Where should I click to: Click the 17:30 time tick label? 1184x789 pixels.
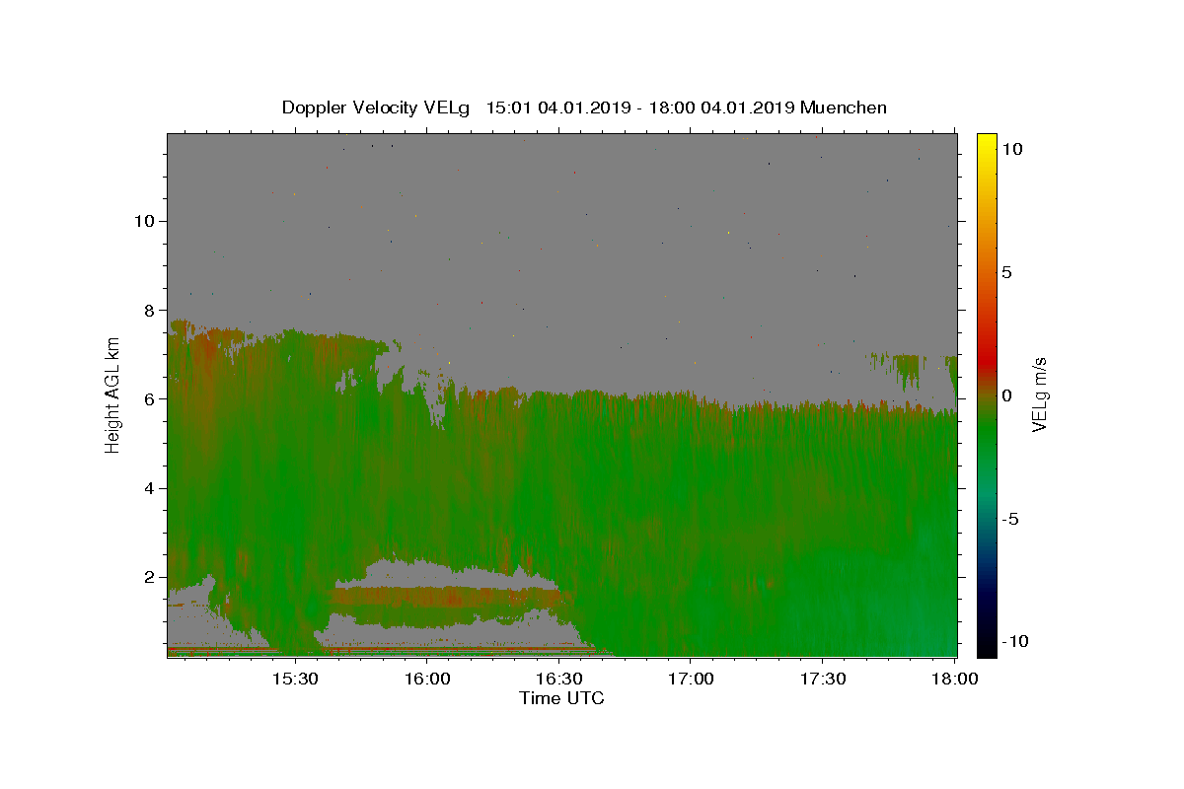tap(822, 679)
